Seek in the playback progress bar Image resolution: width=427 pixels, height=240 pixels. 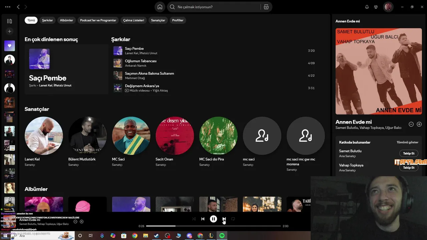coord(213,226)
